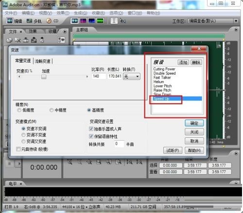The image size is (243, 213).
Task: Click the stop transport button
Action: (x=9, y=164)
